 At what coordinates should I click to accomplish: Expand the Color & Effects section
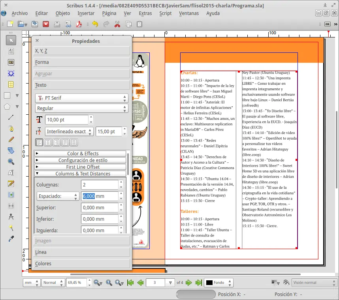[x=80, y=154]
